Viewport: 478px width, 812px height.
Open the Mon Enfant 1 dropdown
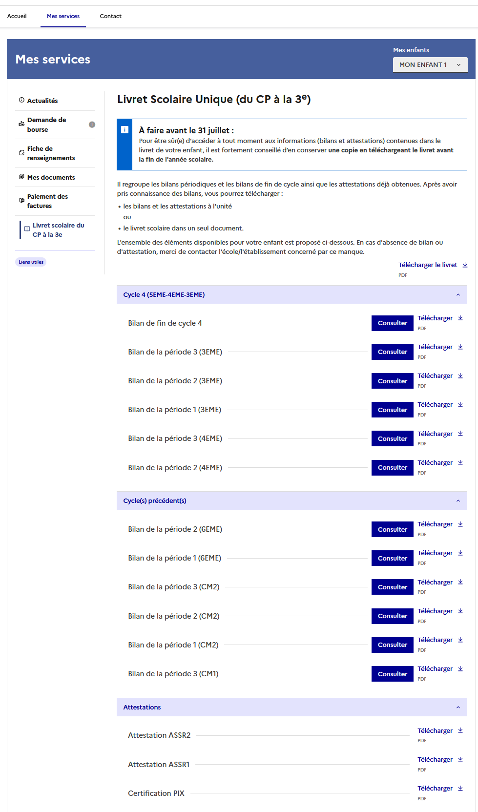[x=430, y=64]
